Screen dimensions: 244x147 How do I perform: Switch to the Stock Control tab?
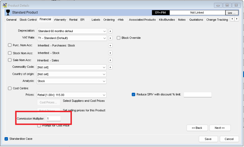[x=28, y=20]
